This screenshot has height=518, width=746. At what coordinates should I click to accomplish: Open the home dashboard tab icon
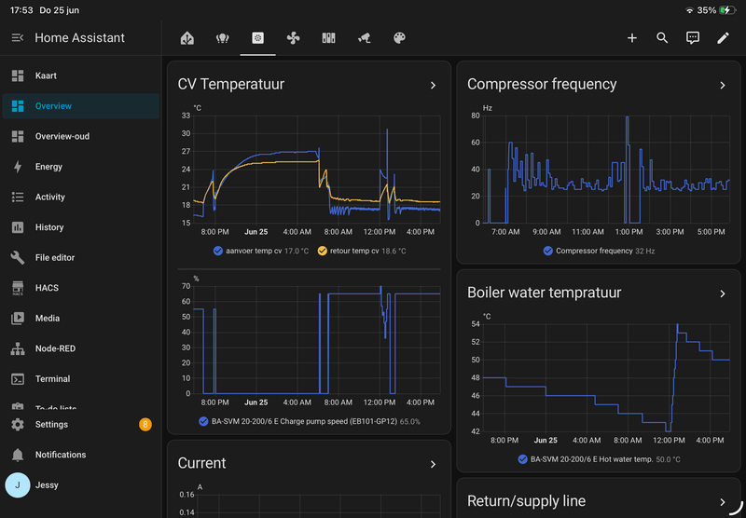pyautogui.click(x=187, y=38)
